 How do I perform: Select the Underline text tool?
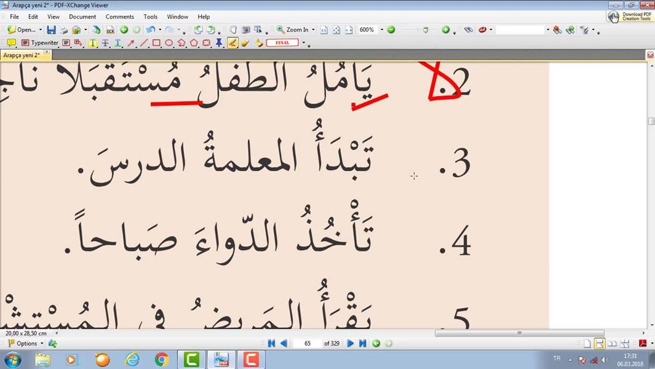(118, 42)
